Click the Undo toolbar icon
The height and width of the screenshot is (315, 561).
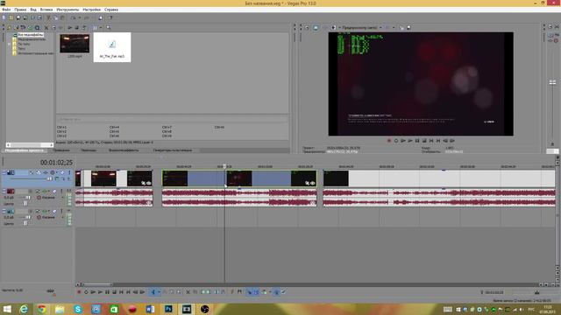pyautogui.click(x=73, y=17)
